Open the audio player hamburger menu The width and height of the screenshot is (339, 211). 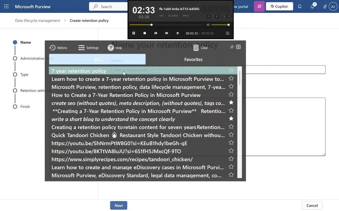tap(227, 33)
